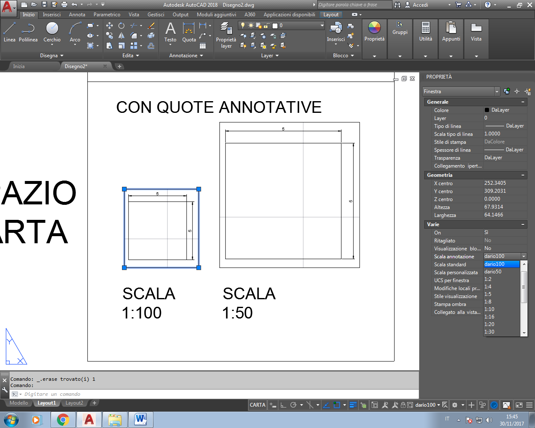Collapse the Geometria properties section
535x428 pixels.
523,175
